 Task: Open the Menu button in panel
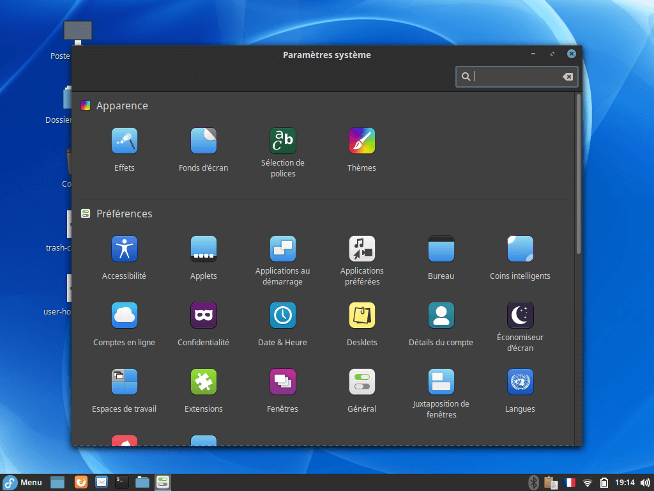point(22,483)
